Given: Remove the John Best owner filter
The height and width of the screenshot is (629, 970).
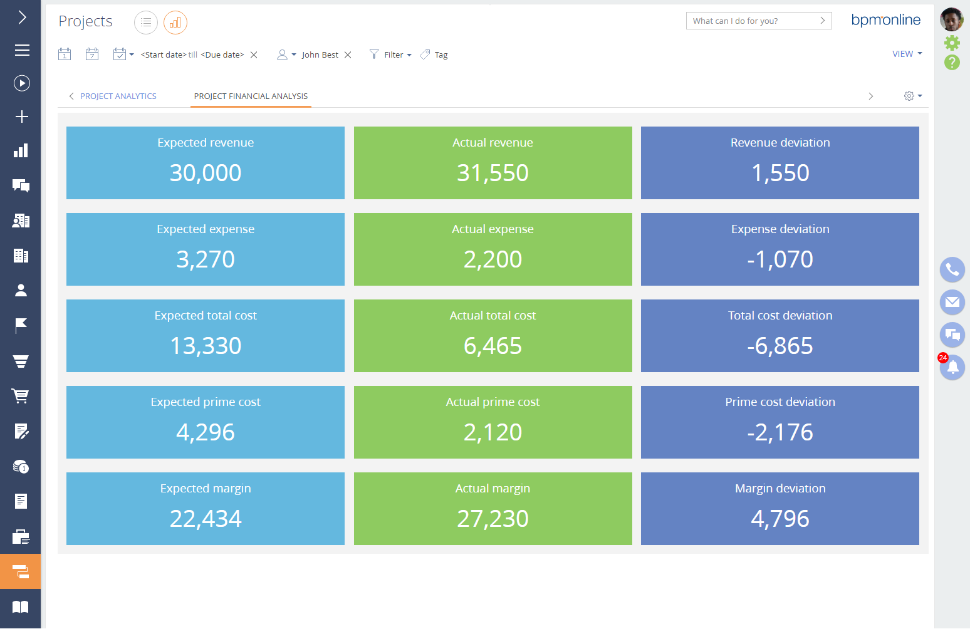Looking at the screenshot, I should (348, 55).
